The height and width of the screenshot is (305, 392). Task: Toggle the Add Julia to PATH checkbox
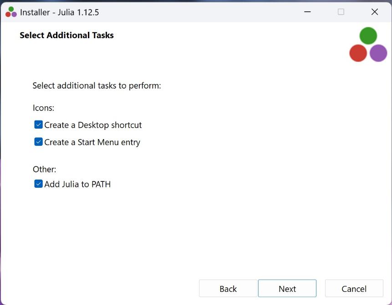(x=39, y=184)
